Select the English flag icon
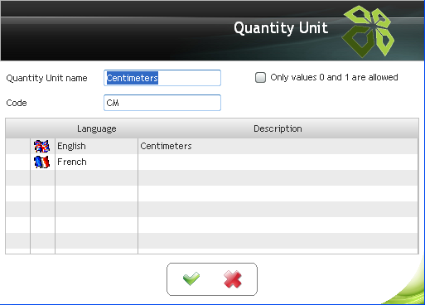The image size is (425, 305). [41, 146]
